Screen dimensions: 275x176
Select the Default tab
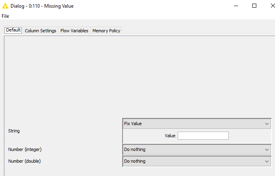point(13,30)
